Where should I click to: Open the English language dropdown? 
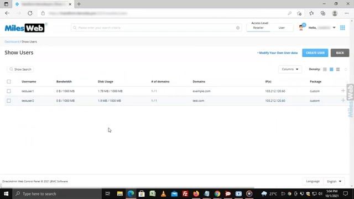(x=334, y=181)
